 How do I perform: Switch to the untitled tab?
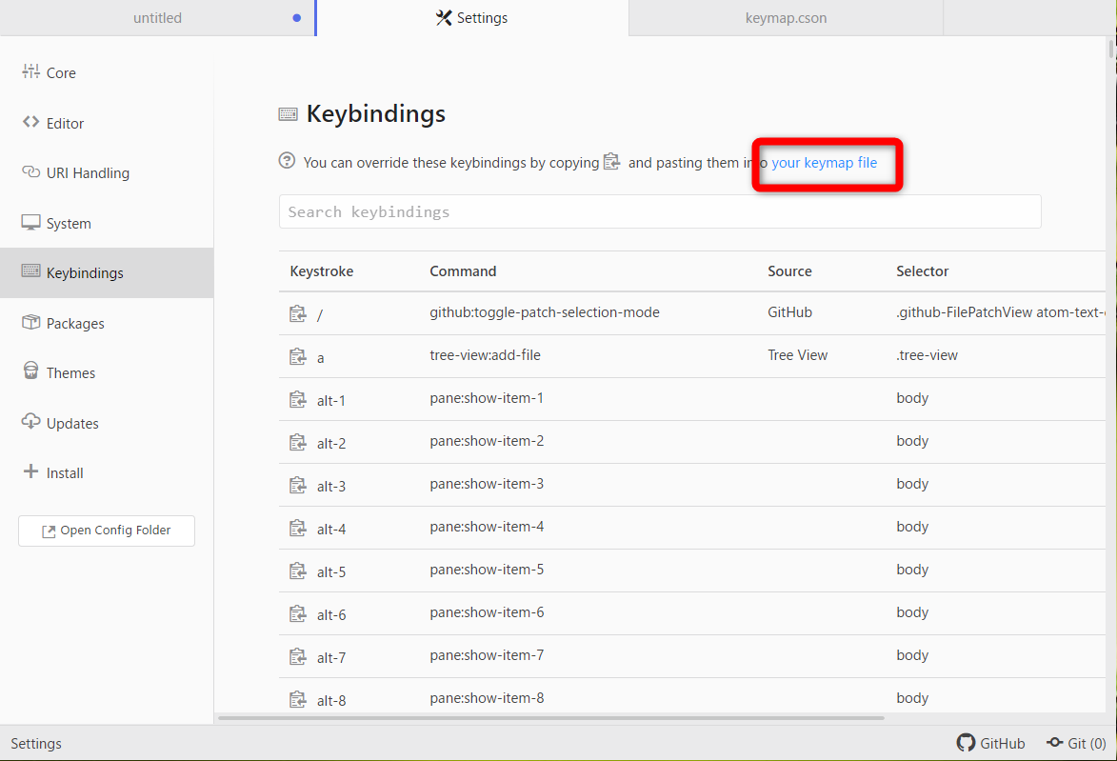tap(157, 17)
